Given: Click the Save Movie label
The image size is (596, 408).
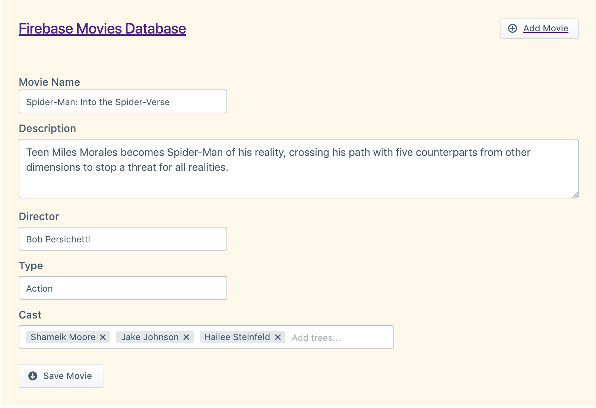Looking at the screenshot, I should (67, 376).
